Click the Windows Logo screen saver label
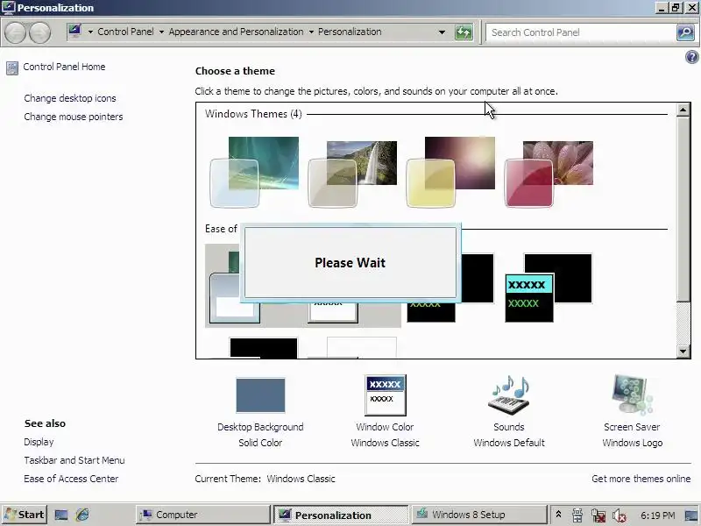This screenshot has height=526, width=701. pos(632,443)
